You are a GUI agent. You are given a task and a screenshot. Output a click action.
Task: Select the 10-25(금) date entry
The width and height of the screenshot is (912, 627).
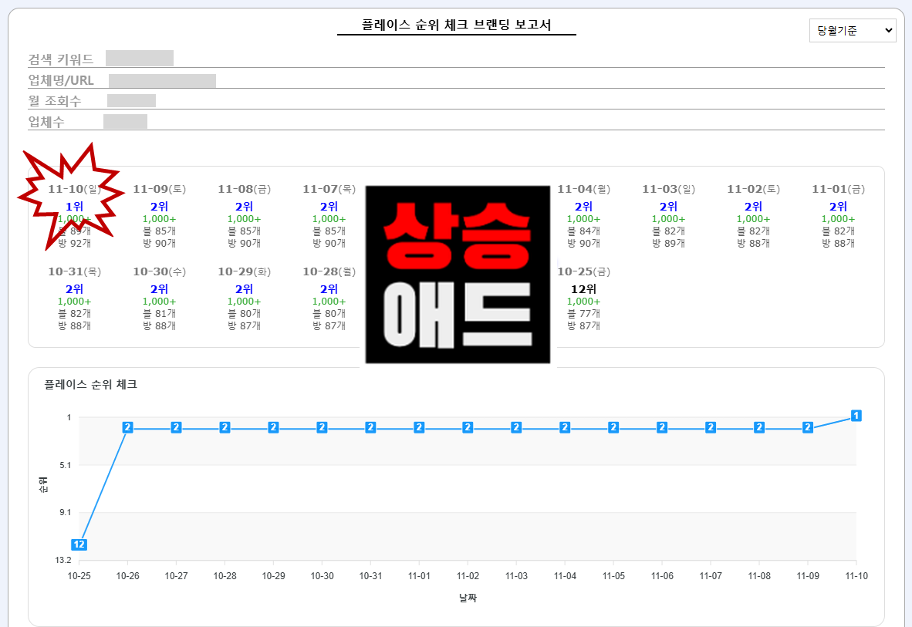[x=584, y=271]
